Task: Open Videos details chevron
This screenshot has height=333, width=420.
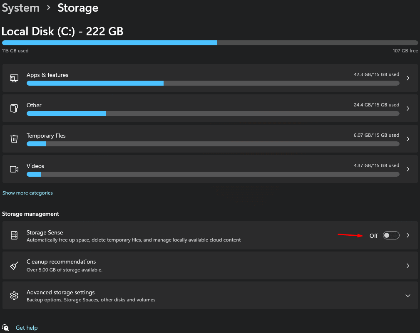Action: (x=408, y=169)
